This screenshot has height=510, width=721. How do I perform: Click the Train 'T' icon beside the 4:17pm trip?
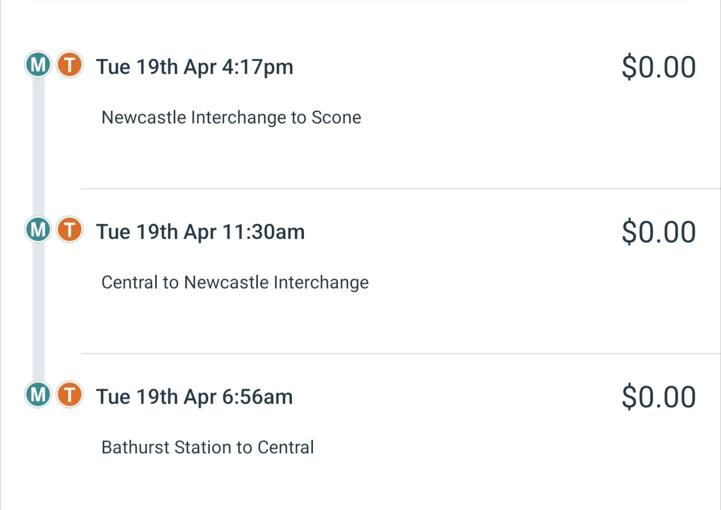point(70,64)
